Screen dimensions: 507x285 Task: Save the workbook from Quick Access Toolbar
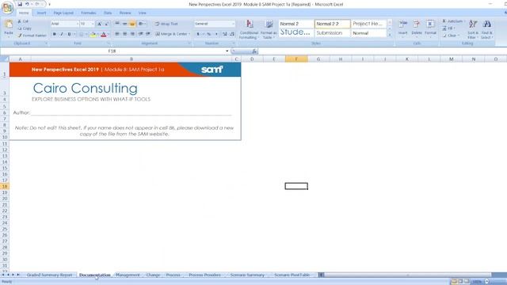click(20, 4)
